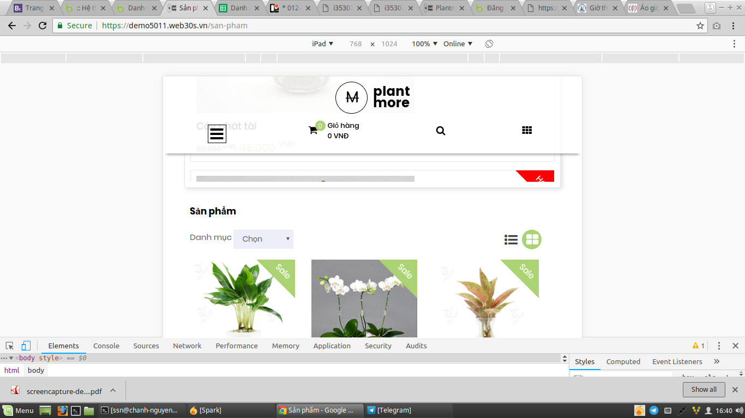Open the grid apps icon in the header
745x418 pixels.
click(527, 130)
